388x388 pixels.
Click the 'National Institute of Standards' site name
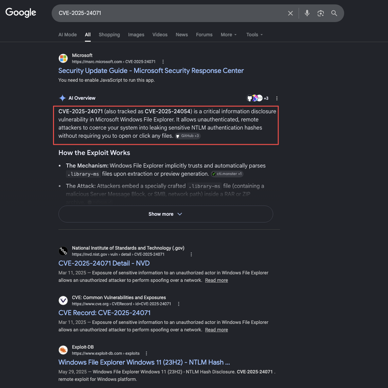point(128,248)
